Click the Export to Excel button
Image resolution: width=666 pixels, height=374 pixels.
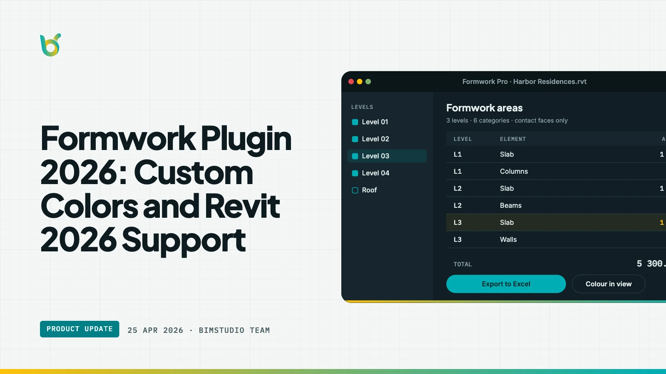(x=506, y=284)
